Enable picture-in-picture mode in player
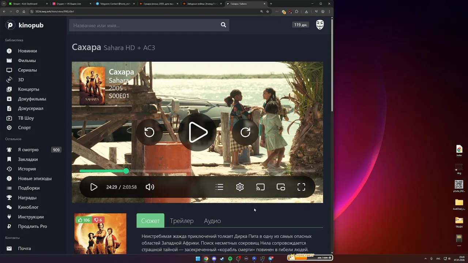The image size is (468, 263). (281, 187)
